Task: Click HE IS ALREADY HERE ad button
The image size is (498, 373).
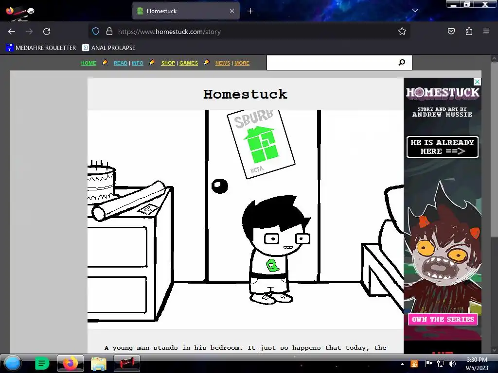Action: pos(442,147)
